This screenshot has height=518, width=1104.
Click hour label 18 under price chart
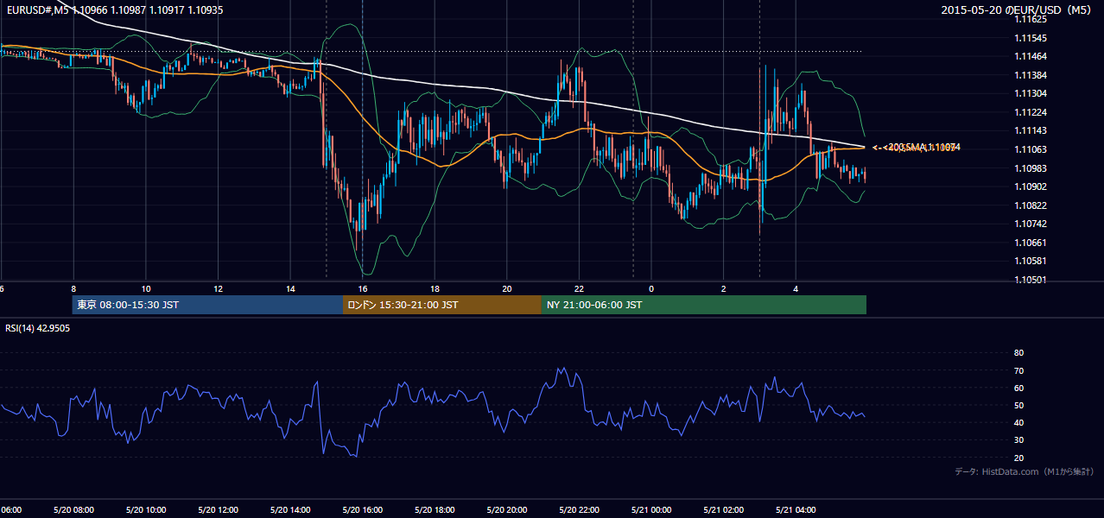click(435, 288)
